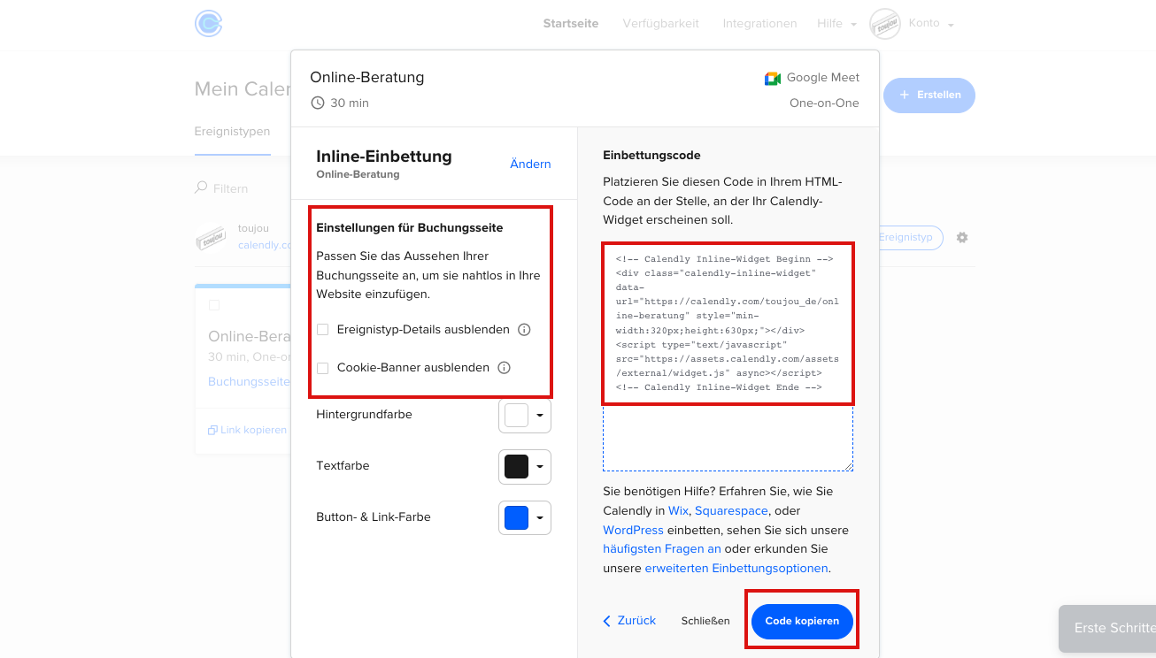
Task: Click the copy icon beside Link kopieren
Action: point(212,430)
